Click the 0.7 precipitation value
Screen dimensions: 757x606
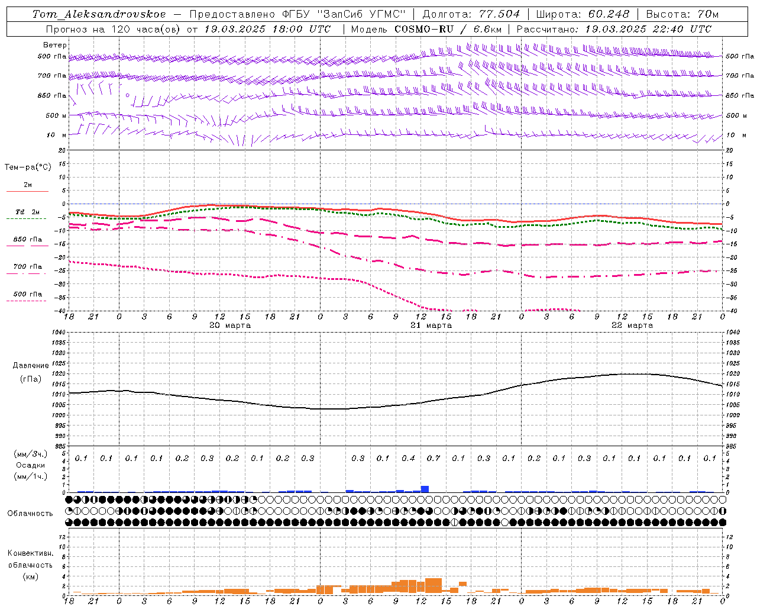(x=434, y=458)
